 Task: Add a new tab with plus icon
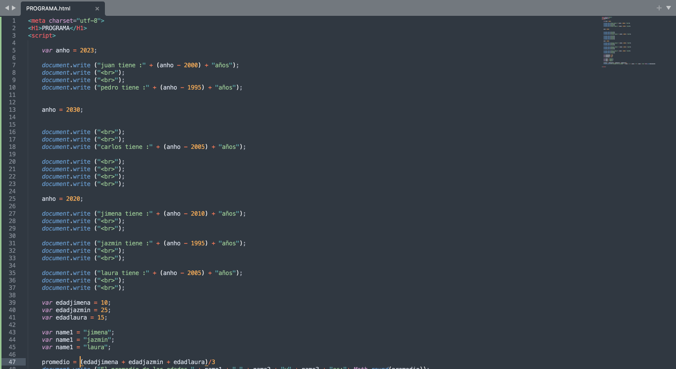[659, 8]
